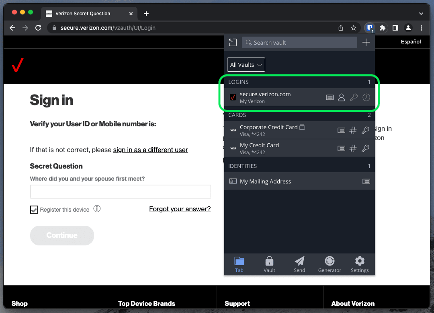The image size is (434, 313).
Task: Open Chrome's three-dot menu
Action: [x=421, y=28]
